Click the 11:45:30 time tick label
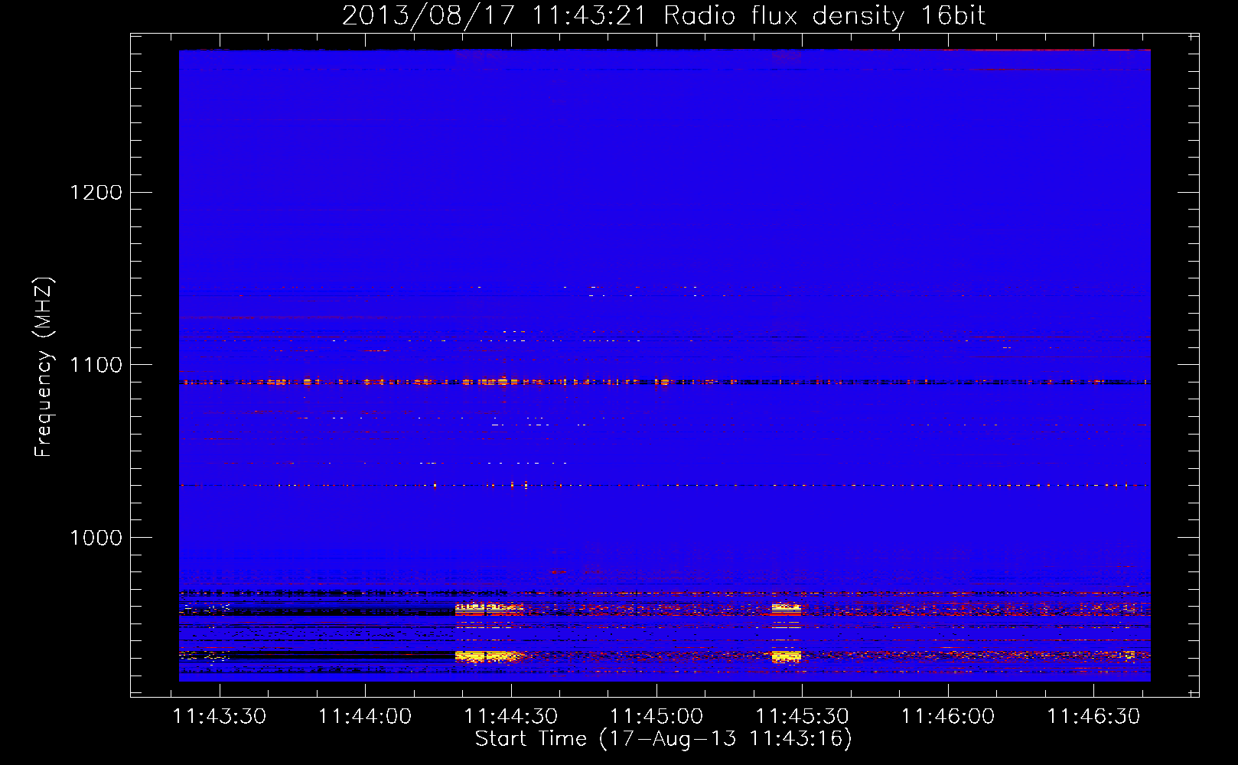Image resolution: width=1238 pixels, height=765 pixels. [x=803, y=717]
